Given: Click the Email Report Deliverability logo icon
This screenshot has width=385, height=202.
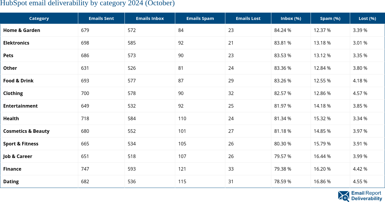Looking at the screenshot, I should click(x=344, y=196).
